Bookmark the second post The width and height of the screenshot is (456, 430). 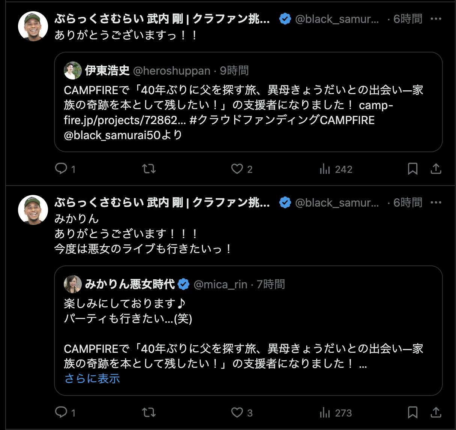coord(412,412)
